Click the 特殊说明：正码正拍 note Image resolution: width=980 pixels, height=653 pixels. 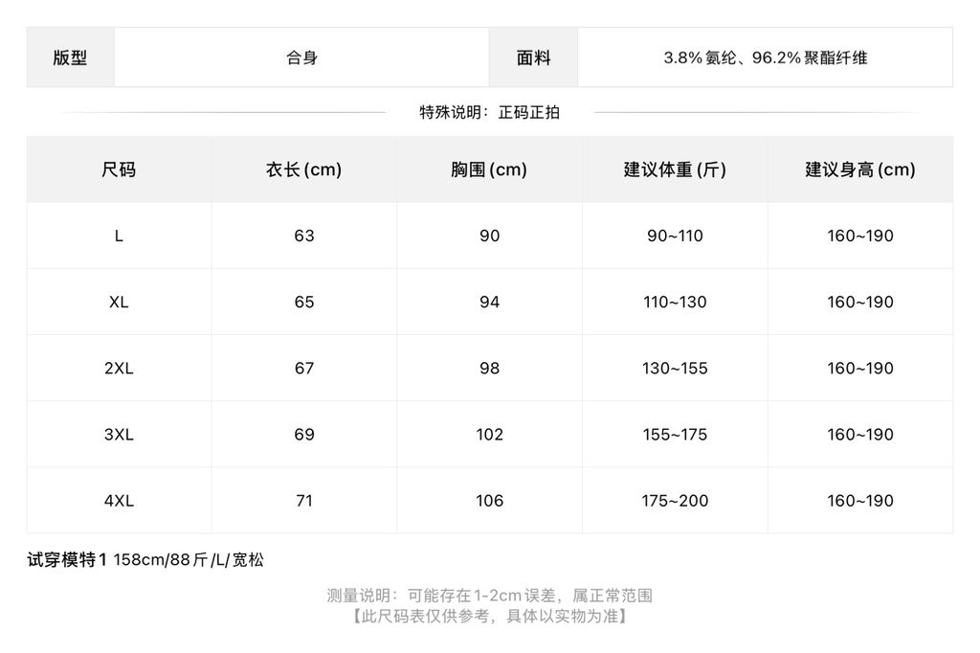(x=489, y=113)
